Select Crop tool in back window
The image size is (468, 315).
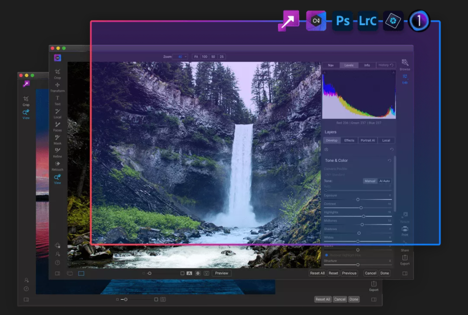(26, 101)
